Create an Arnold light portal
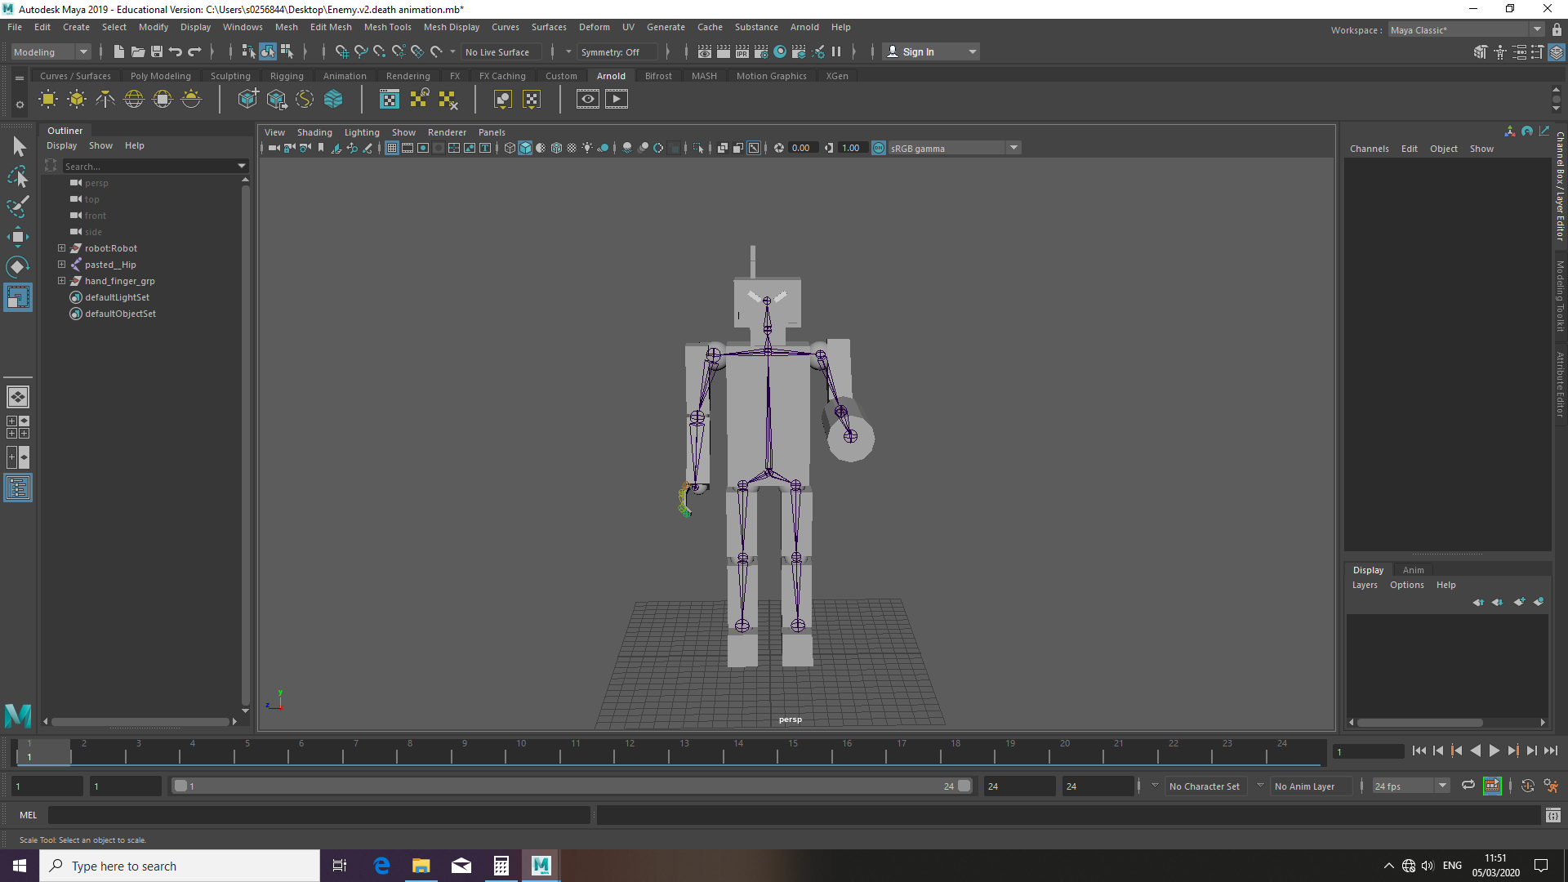The width and height of the screenshot is (1568, 882). coord(163,100)
